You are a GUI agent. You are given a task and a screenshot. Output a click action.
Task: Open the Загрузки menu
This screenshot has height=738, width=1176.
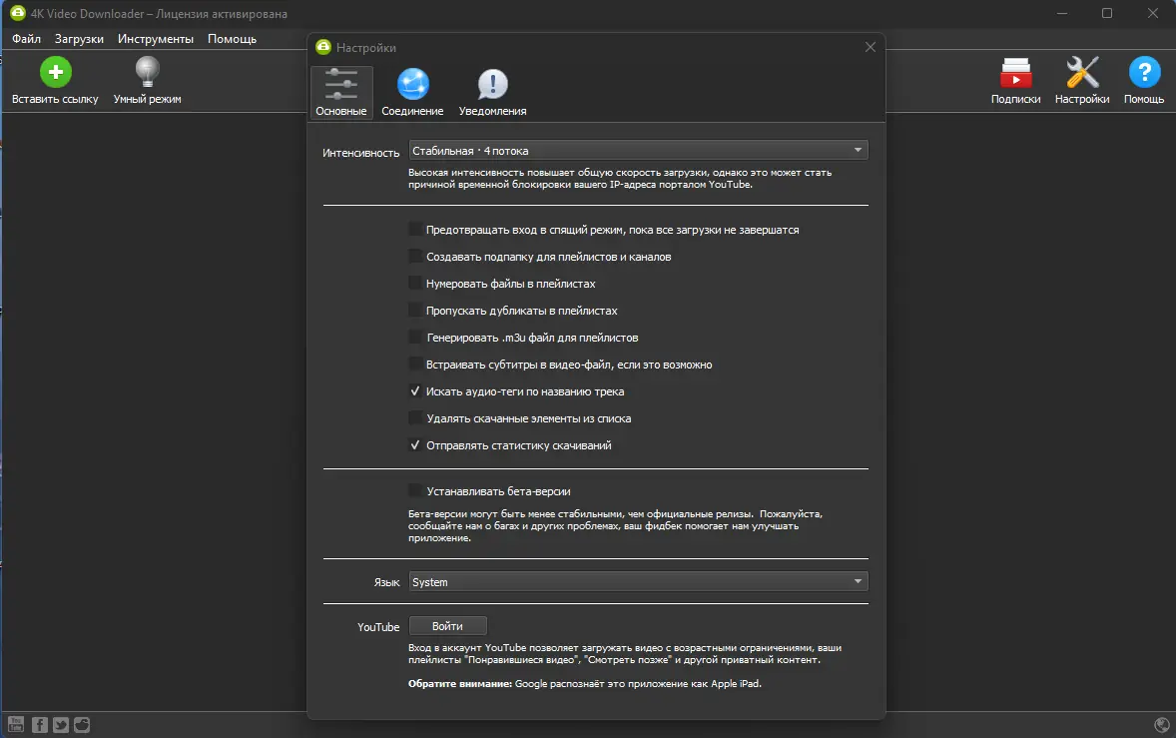point(79,39)
